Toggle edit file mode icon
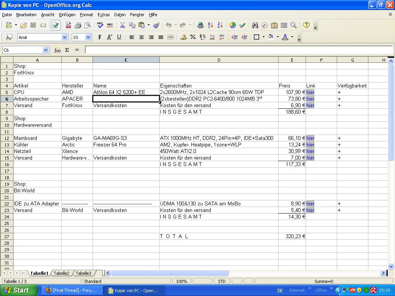Image resolution: width=395 pixels, height=296 pixels. point(56,25)
